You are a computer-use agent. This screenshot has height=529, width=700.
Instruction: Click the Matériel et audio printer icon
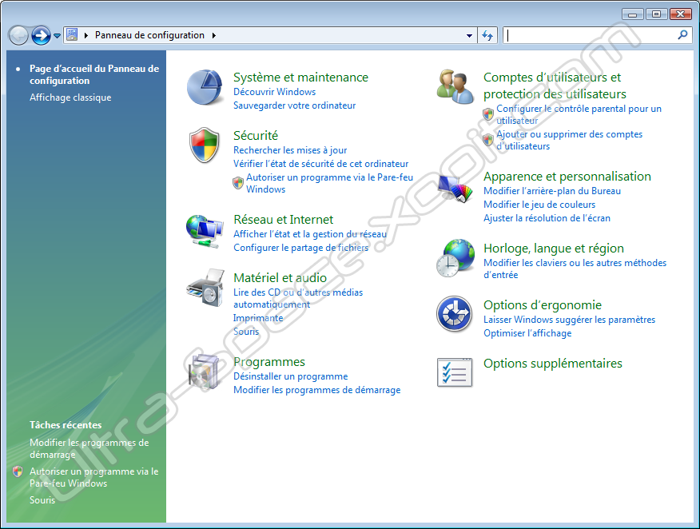click(205, 288)
